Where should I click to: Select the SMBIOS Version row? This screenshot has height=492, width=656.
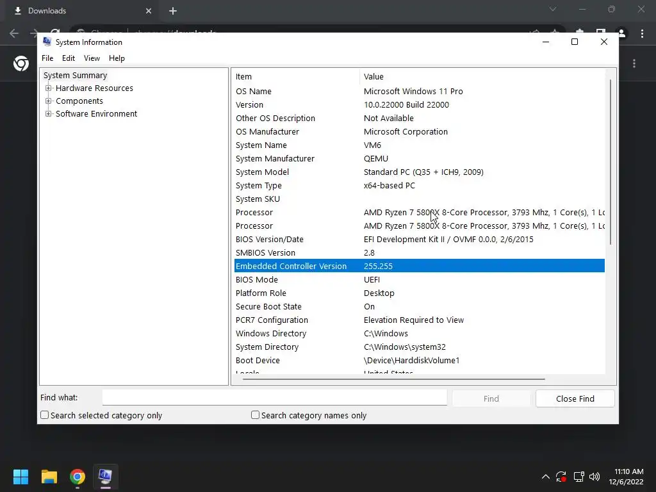click(x=419, y=252)
